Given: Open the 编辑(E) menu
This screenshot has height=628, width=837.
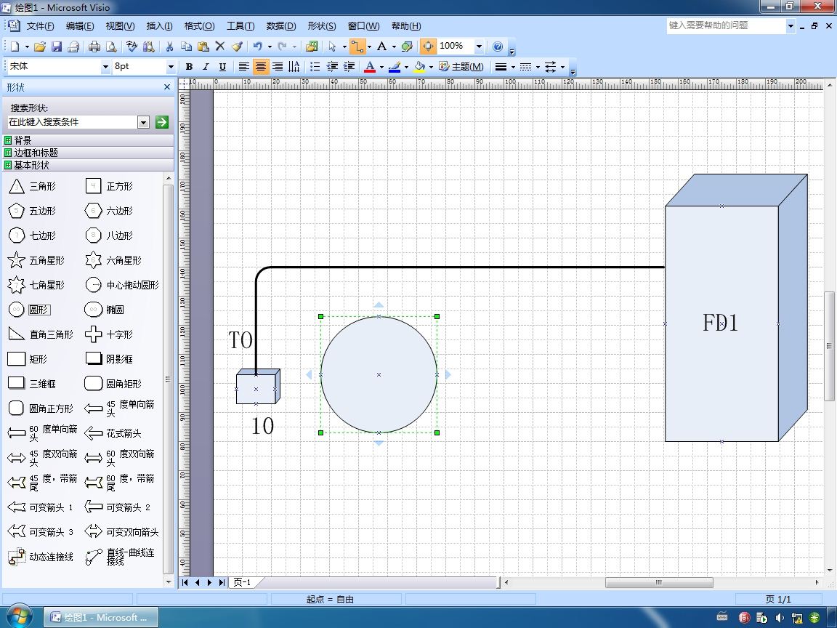Looking at the screenshot, I should click(x=80, y=26).
